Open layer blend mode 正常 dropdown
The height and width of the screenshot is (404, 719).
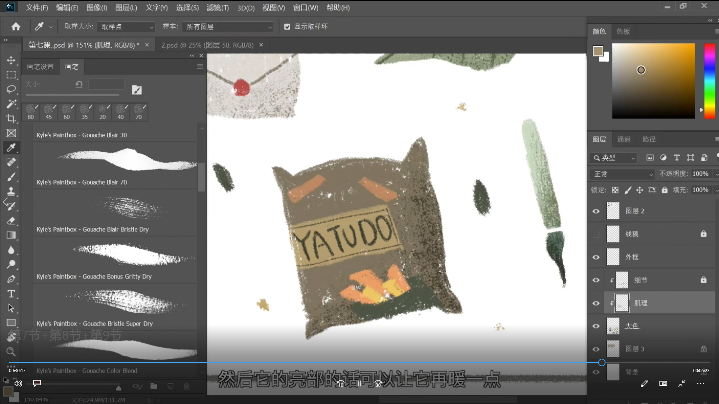622,174
